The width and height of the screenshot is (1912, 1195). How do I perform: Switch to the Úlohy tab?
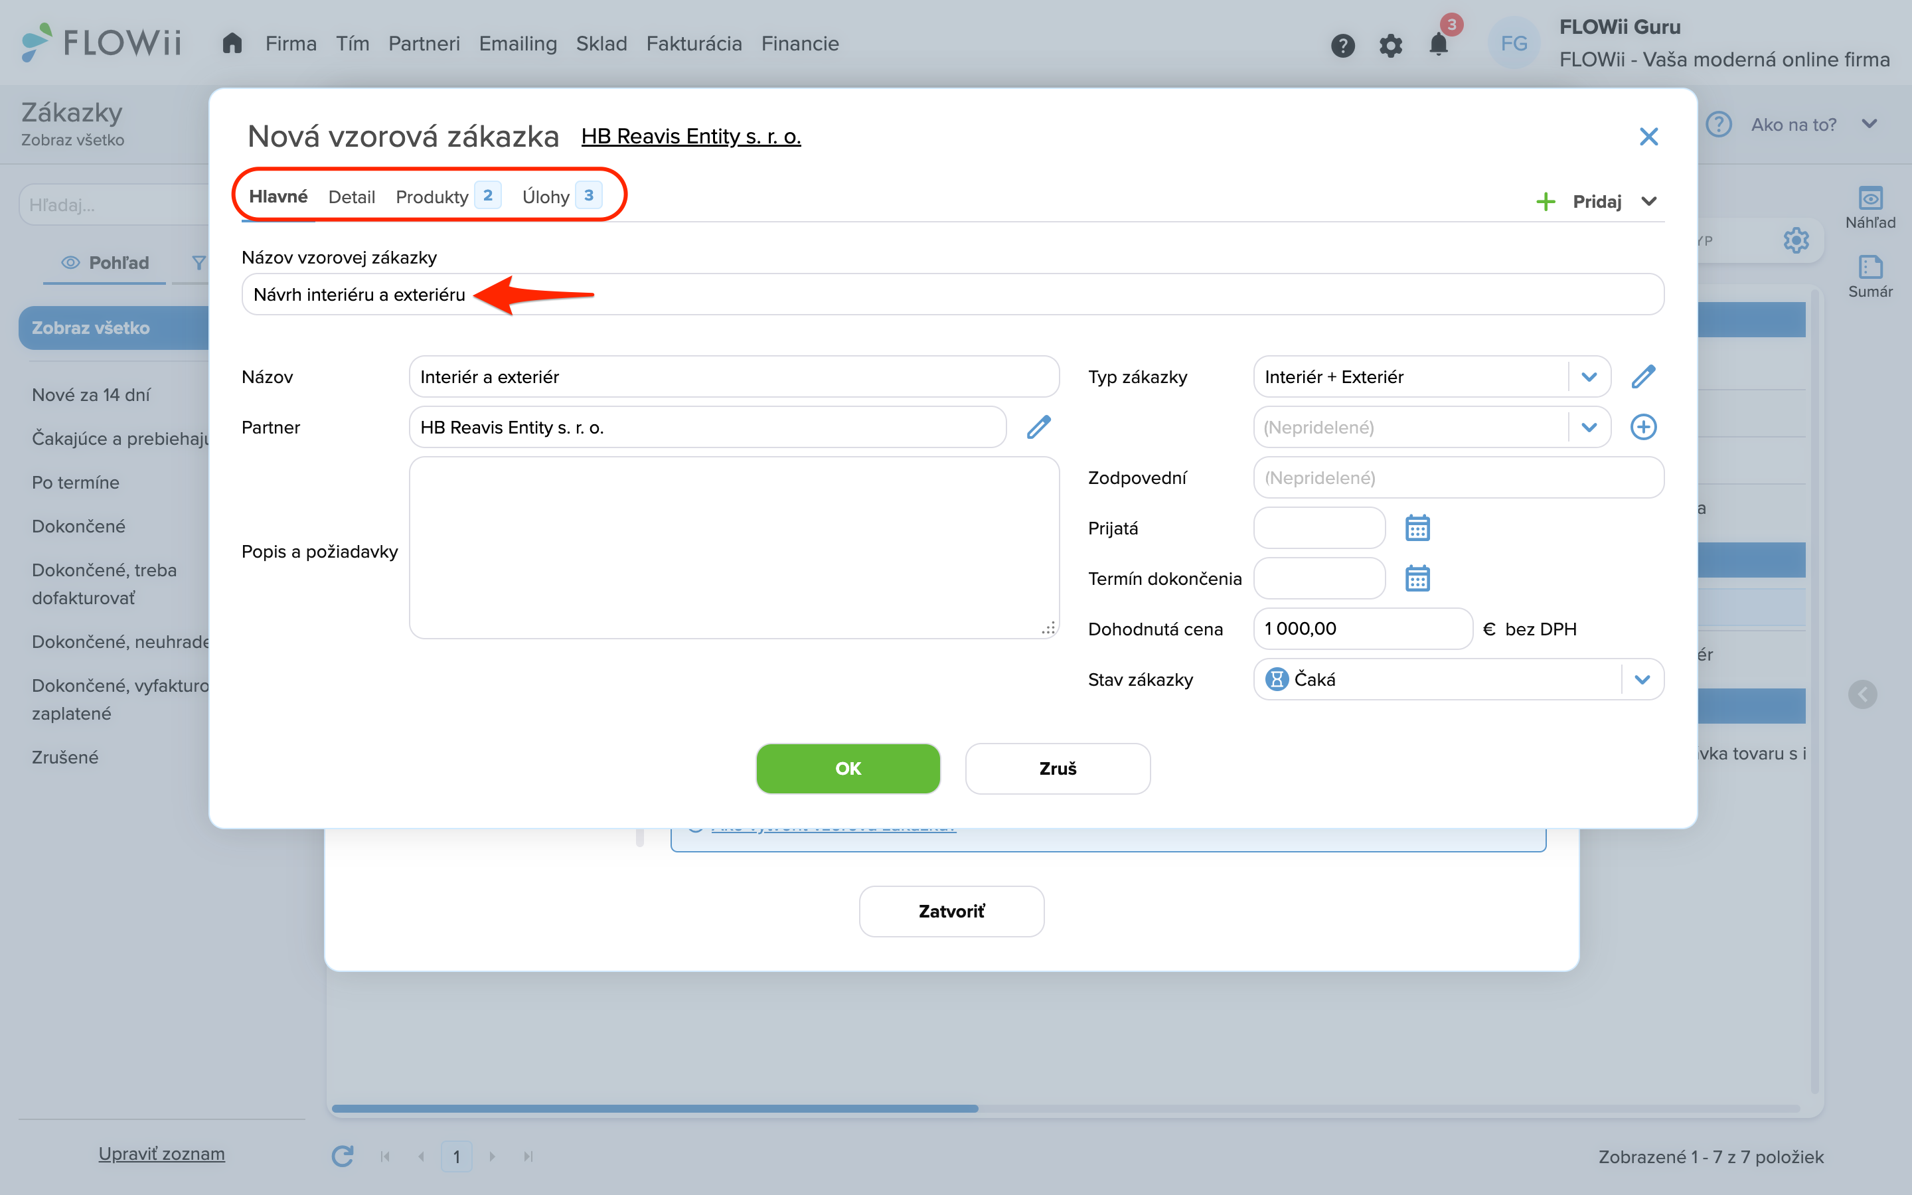pyautogui.click(x=561, y=196)
